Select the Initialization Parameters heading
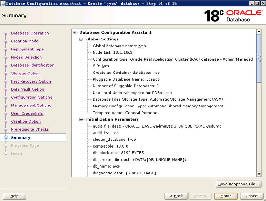The image size is (266, 201). pyautogui.click(x=112, y=119)
